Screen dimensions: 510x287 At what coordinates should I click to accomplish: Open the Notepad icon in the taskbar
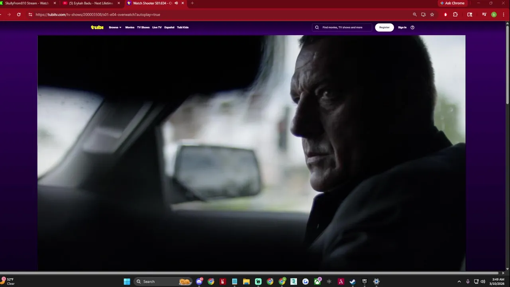[x=235, y=281]
